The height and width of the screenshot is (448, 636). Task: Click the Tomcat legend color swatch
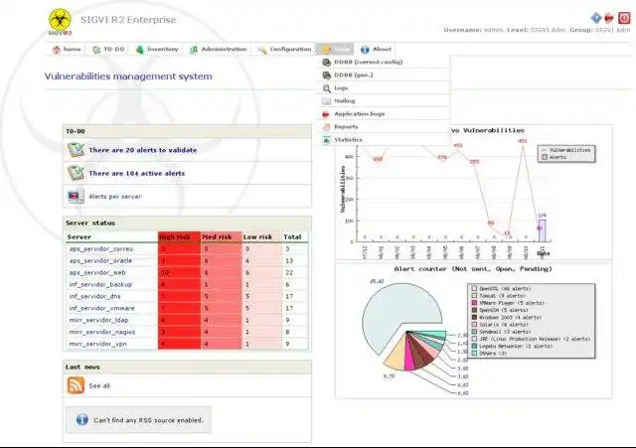[x=474, y=296]
